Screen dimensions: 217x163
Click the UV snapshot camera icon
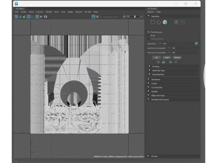(x=46, y=17)
